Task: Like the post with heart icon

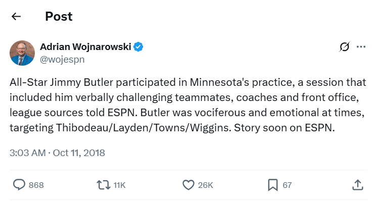Action: click(188, 185)
